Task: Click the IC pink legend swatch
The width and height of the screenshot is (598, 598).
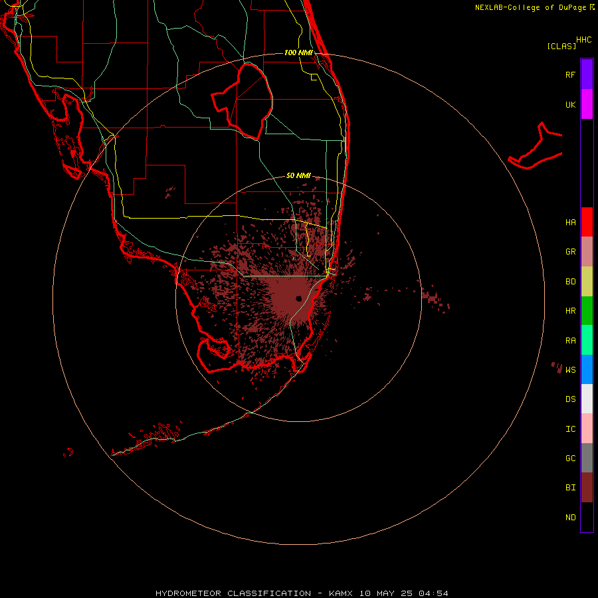Action: pyautogui.click(x=587, y=429)
